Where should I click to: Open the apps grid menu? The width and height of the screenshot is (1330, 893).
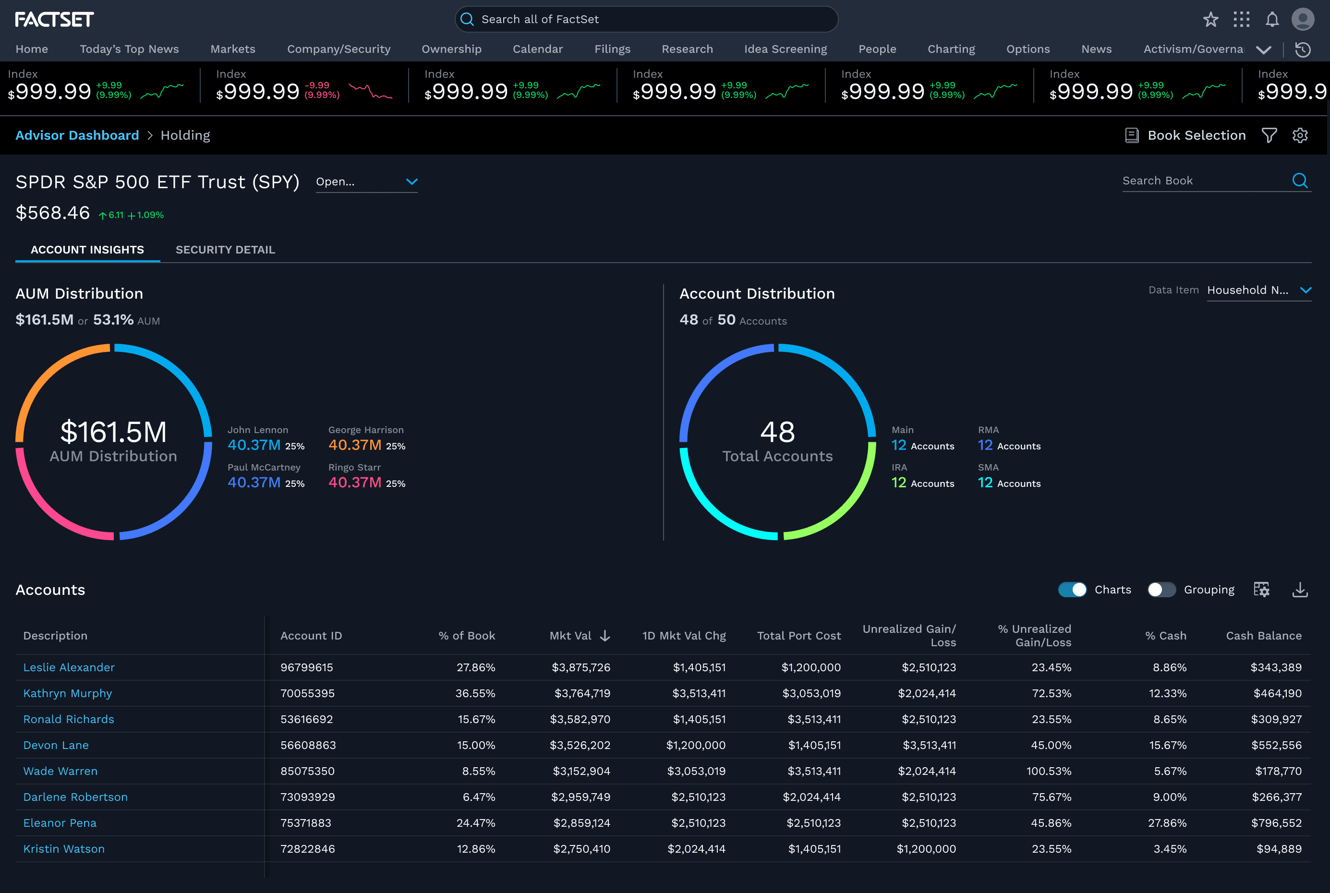pos(1241,19)
